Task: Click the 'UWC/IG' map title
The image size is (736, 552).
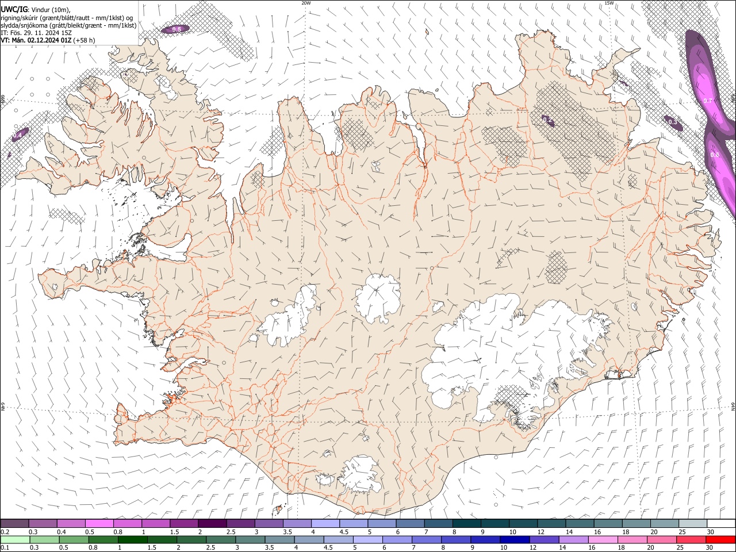Action: pyautogui.click(x=14, y=10)
